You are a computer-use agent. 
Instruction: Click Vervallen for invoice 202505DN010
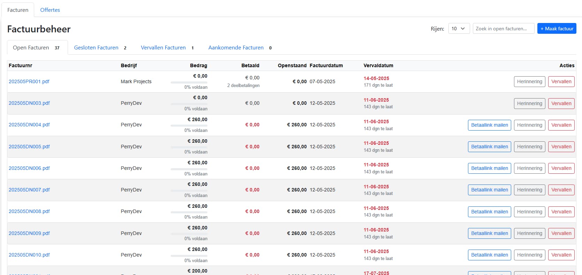[561, 255]
